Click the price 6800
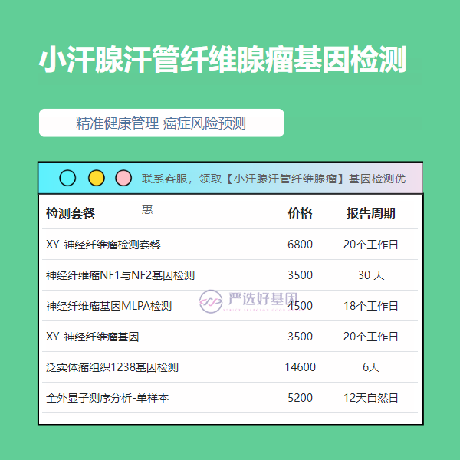 pyautogui.click(x=300, y=245)
